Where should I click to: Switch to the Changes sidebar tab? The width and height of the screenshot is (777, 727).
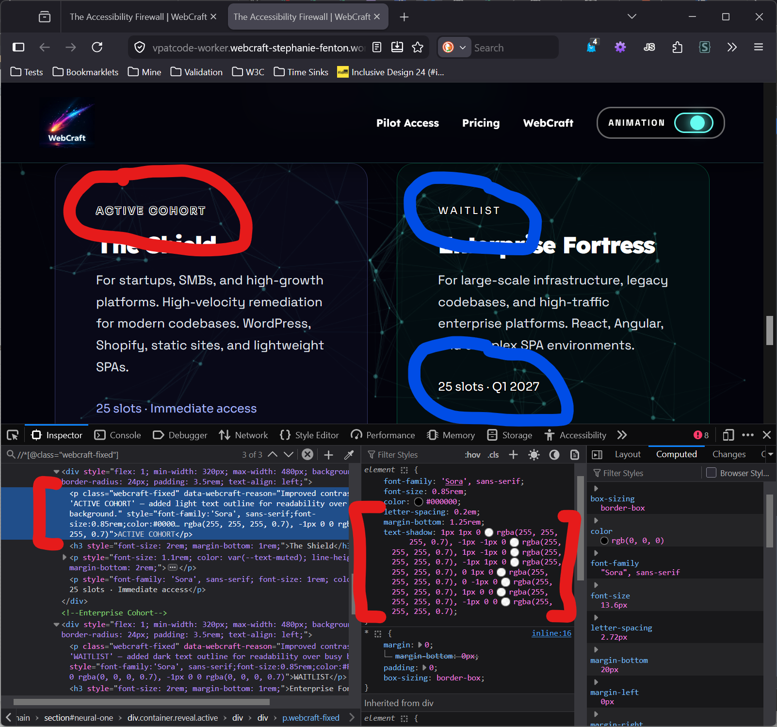(729, 454)
